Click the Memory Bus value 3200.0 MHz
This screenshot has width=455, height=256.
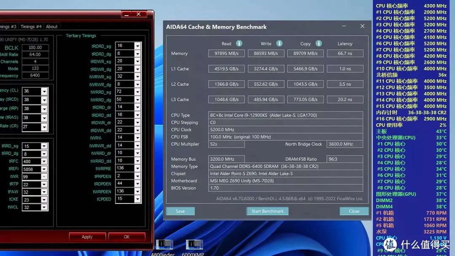tap(226, 159)
